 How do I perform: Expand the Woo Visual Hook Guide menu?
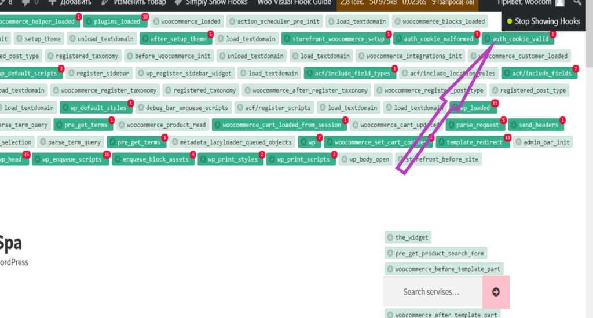pyautogui.click(x=294, y=3)
